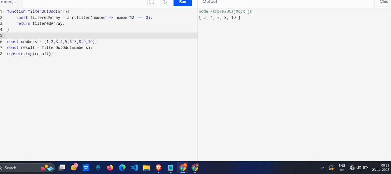The image size is (391, 174).
Task: Open the sync status tray icon
Action: (331, 168)
